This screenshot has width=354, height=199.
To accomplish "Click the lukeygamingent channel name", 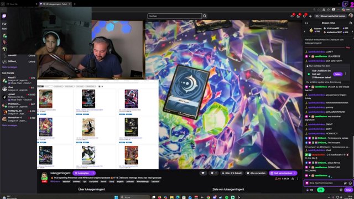I will [x=60, y=173].
